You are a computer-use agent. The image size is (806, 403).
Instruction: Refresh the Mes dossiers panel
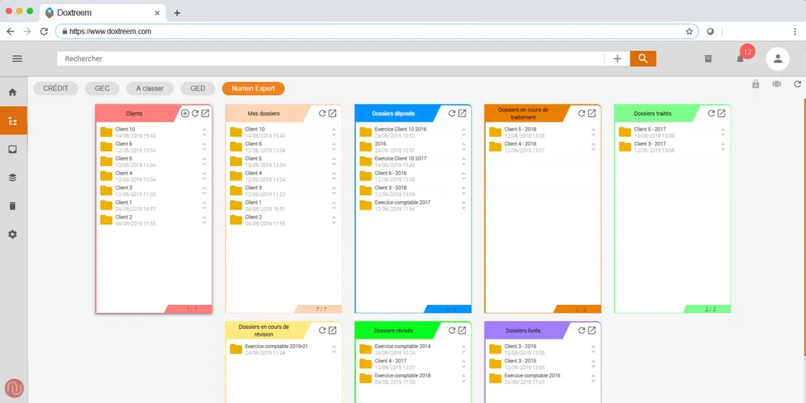click(x=322, y=114)
